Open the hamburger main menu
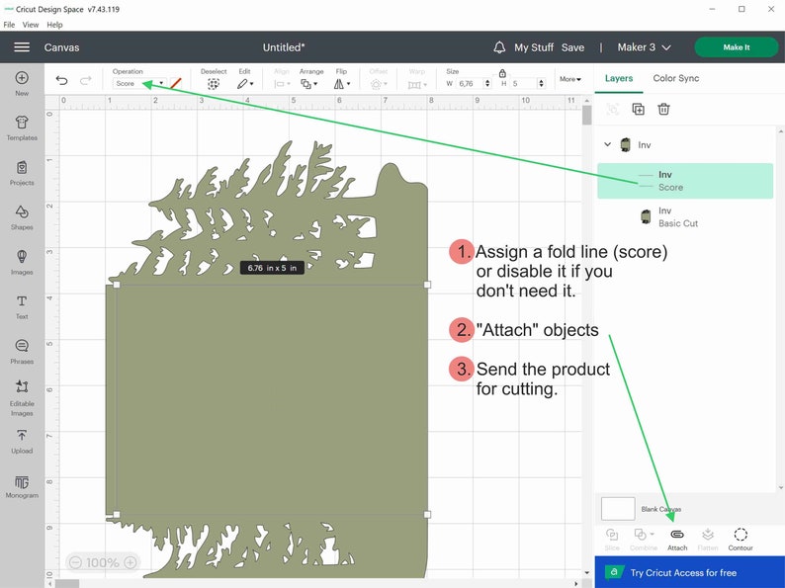This screenshot has width=785, height=588. pyautogui.click(x=22, y=47)
